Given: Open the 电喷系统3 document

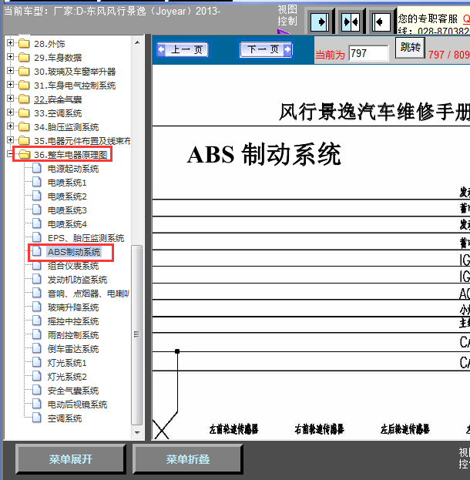Looking at the screenshot, I should coord(67,210).
